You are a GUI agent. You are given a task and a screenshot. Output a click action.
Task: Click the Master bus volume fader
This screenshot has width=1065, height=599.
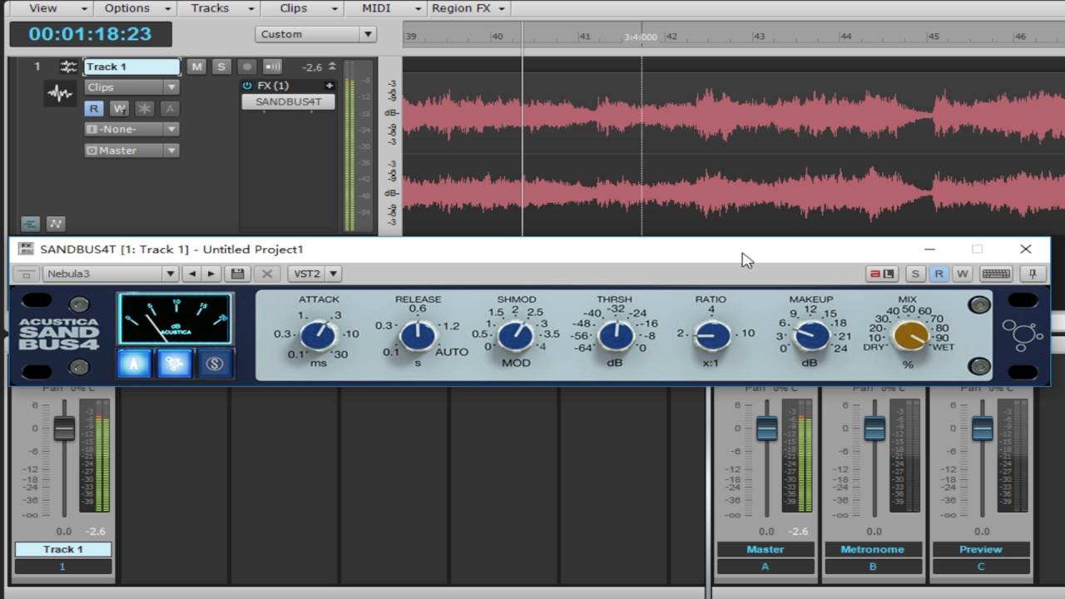(766, 428)
